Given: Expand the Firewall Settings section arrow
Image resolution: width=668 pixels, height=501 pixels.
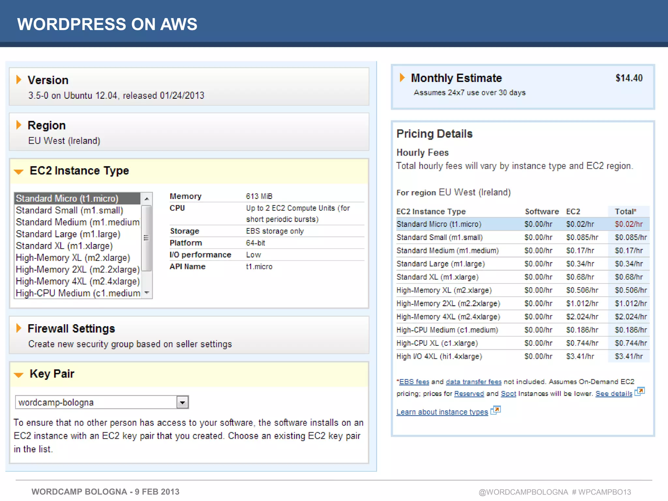Looking at the screenshot, I should click(19, 328).
